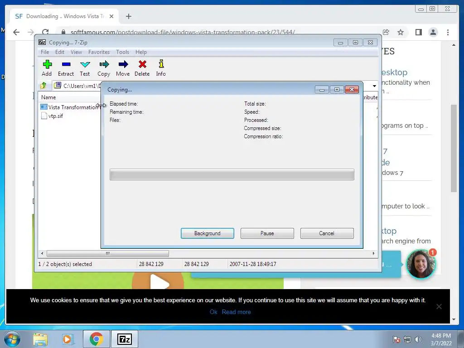Open the View menu in 7-Zip
This screenshot has width=464, height=348.
point(76,52)
